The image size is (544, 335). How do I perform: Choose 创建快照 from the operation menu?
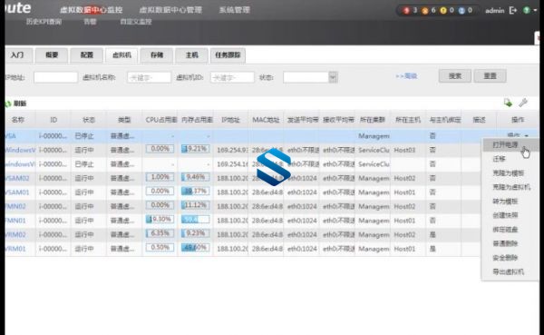(505, 215)
